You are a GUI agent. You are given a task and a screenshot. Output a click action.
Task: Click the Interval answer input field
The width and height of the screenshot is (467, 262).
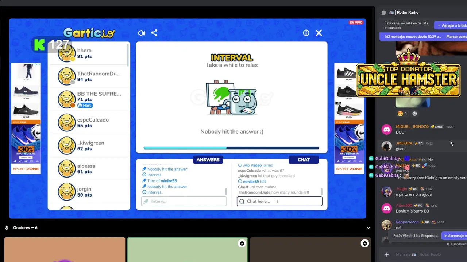click(x=184, y=201)
